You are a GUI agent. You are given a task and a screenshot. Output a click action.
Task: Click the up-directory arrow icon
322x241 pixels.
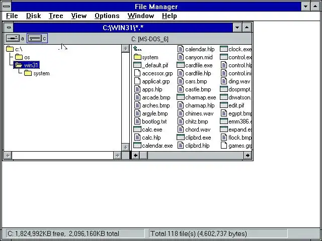[x=137, y=49]
